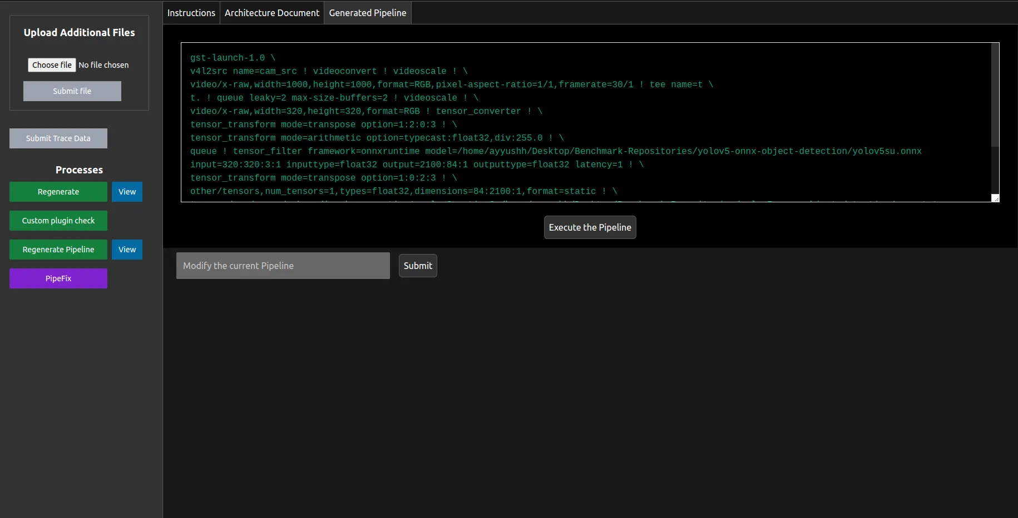Click the 'Processes' heading

coord(79,170)
